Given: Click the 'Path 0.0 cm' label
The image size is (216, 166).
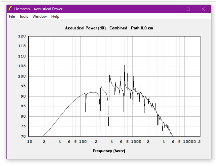Looking at the screenshot, I should 142,28.
